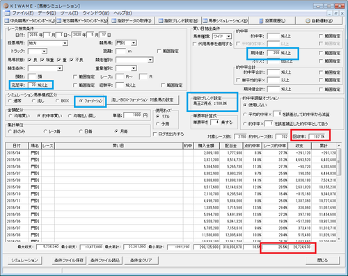Screen dimensions: 348x276
Task: Click the 指数データの取得 toolbar button
Action: (x=132, y=21)
